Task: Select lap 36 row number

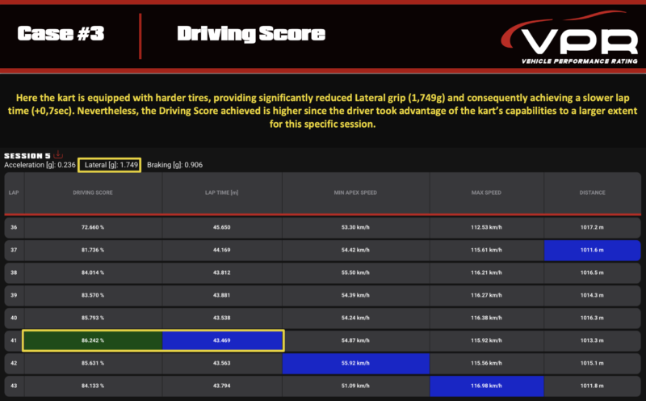Action: [x=13, y=228]
